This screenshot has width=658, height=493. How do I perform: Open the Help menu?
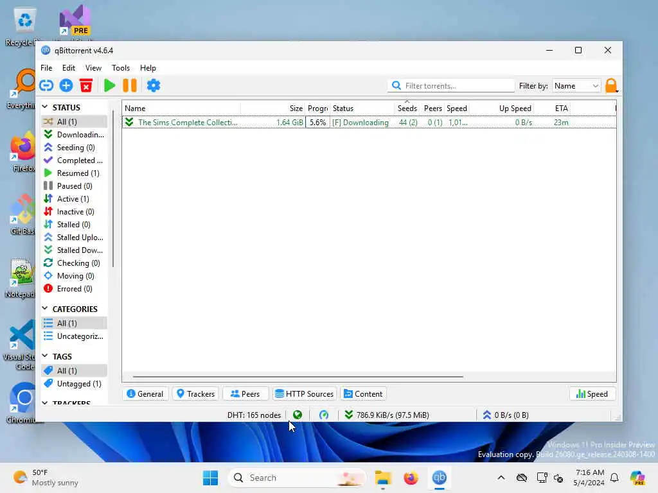148,68
